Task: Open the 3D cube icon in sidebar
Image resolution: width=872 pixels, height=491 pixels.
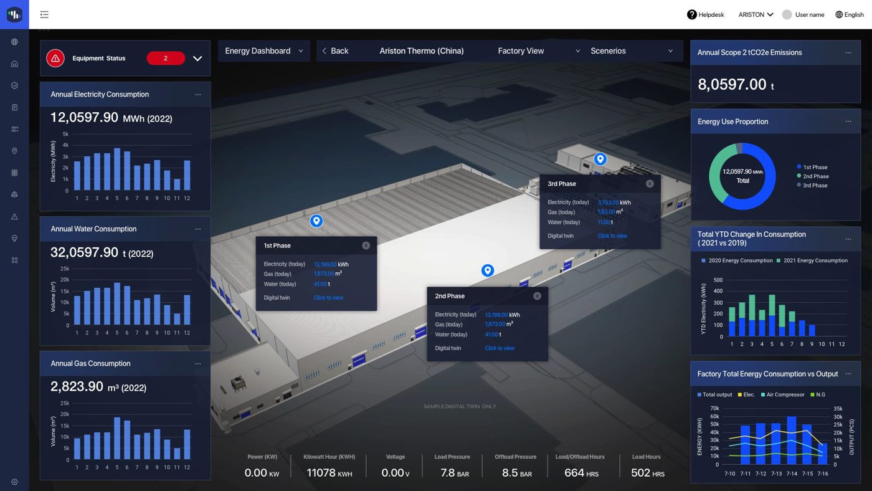Action: [14, 194]
